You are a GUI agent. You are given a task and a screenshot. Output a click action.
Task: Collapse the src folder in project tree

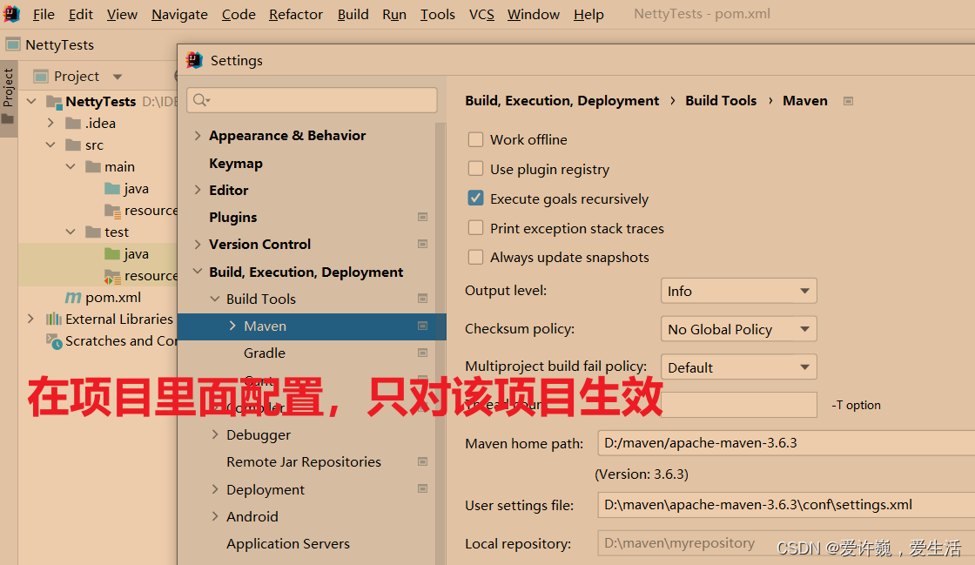(50, 145)
